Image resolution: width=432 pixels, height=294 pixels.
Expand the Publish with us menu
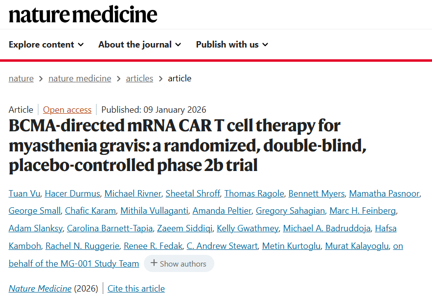tap(232, 45)
